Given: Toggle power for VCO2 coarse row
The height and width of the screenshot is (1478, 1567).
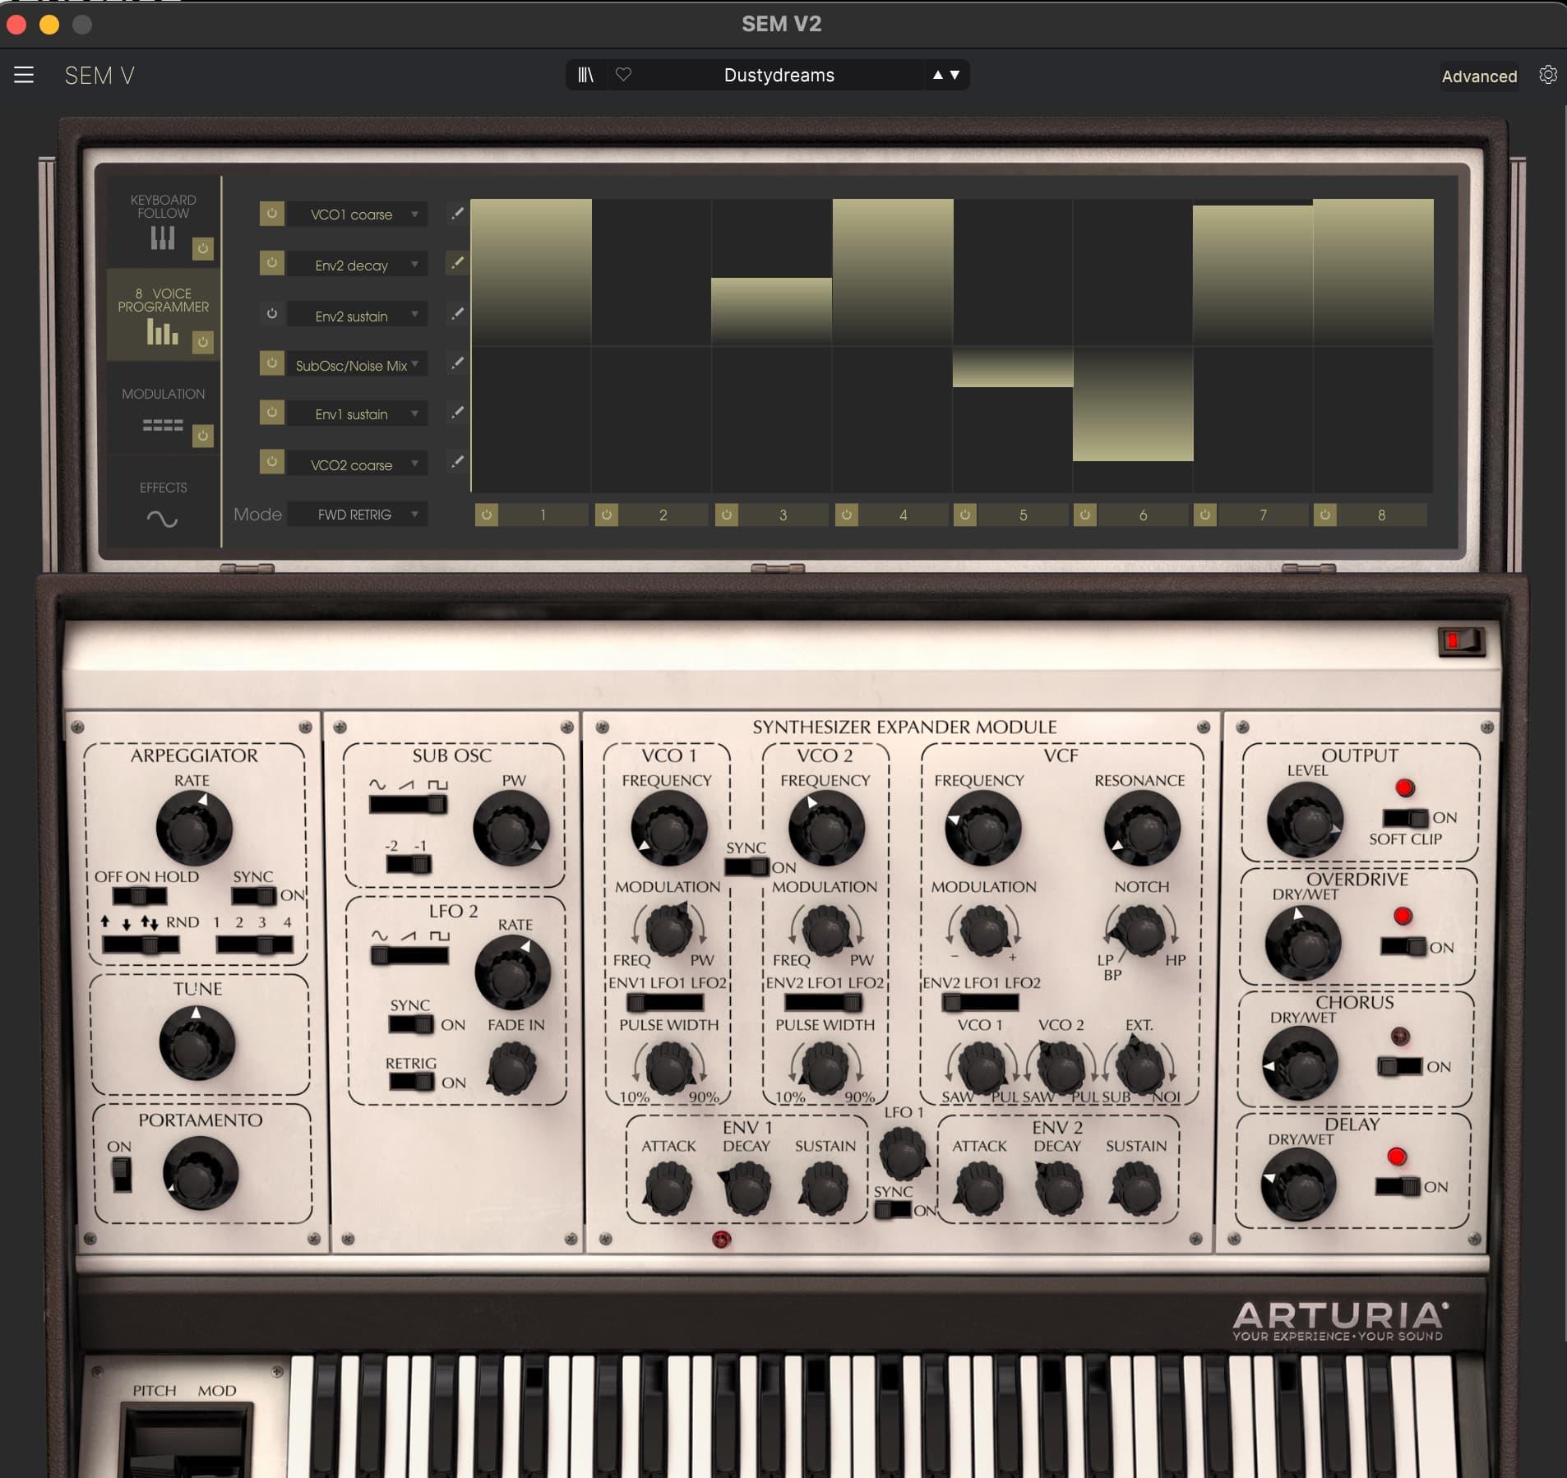Looking at the screenshot, I should (272, 461).
